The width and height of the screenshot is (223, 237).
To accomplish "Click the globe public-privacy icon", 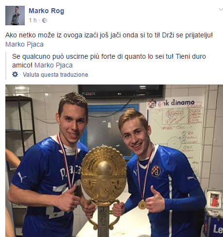I will (x=45, y=20).
